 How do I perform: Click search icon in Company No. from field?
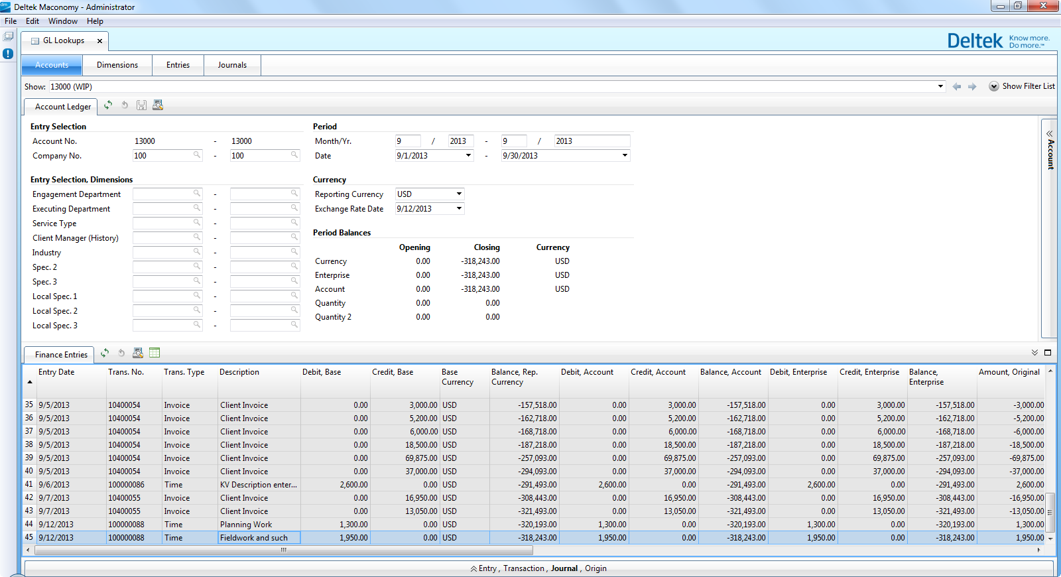click(197, 155)
